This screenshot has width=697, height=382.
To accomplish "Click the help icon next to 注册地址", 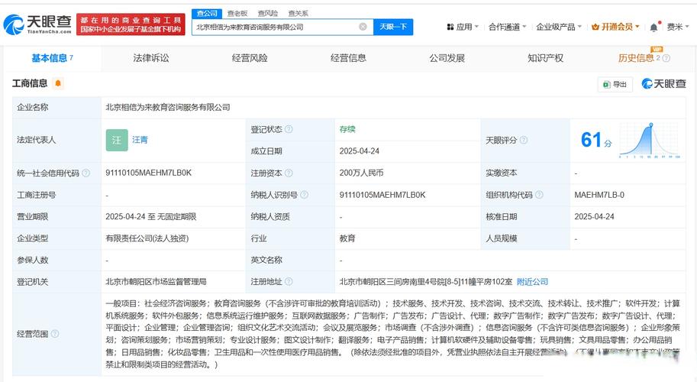I will point(289,281).
